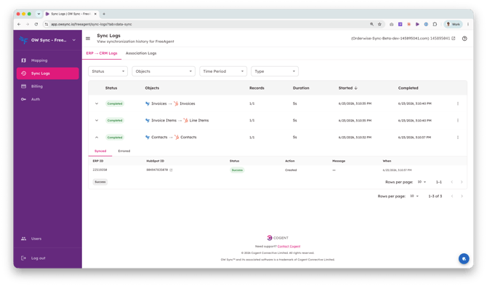The height and width of the screenshot is (286, 487).
Task: Click Completed badge in Invoices row
Action: pos(115,103)
